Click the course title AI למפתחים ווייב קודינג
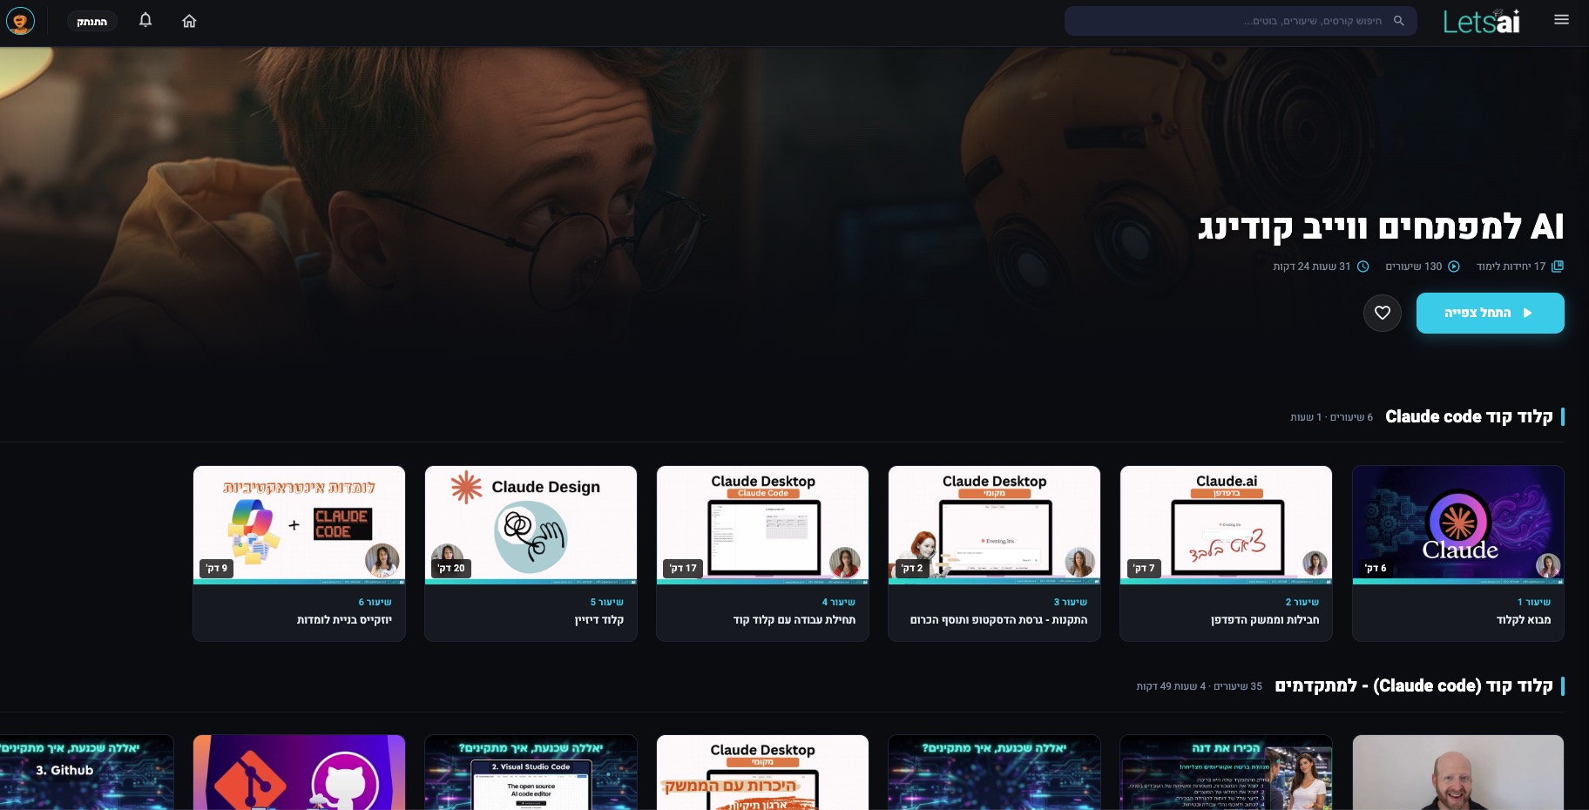This screenshot has width=1589, height=810. 1381,226
